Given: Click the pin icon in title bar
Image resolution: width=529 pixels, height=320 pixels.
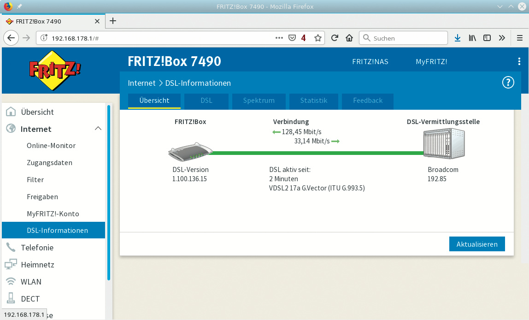Looking at the screenshot, I should [x=19, y=6].
